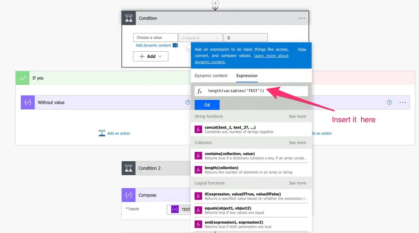The width and height of the screenshot is (419, 233).
Task: Open the Condition card ellipsis menu
Action: [x=301, y=18]
